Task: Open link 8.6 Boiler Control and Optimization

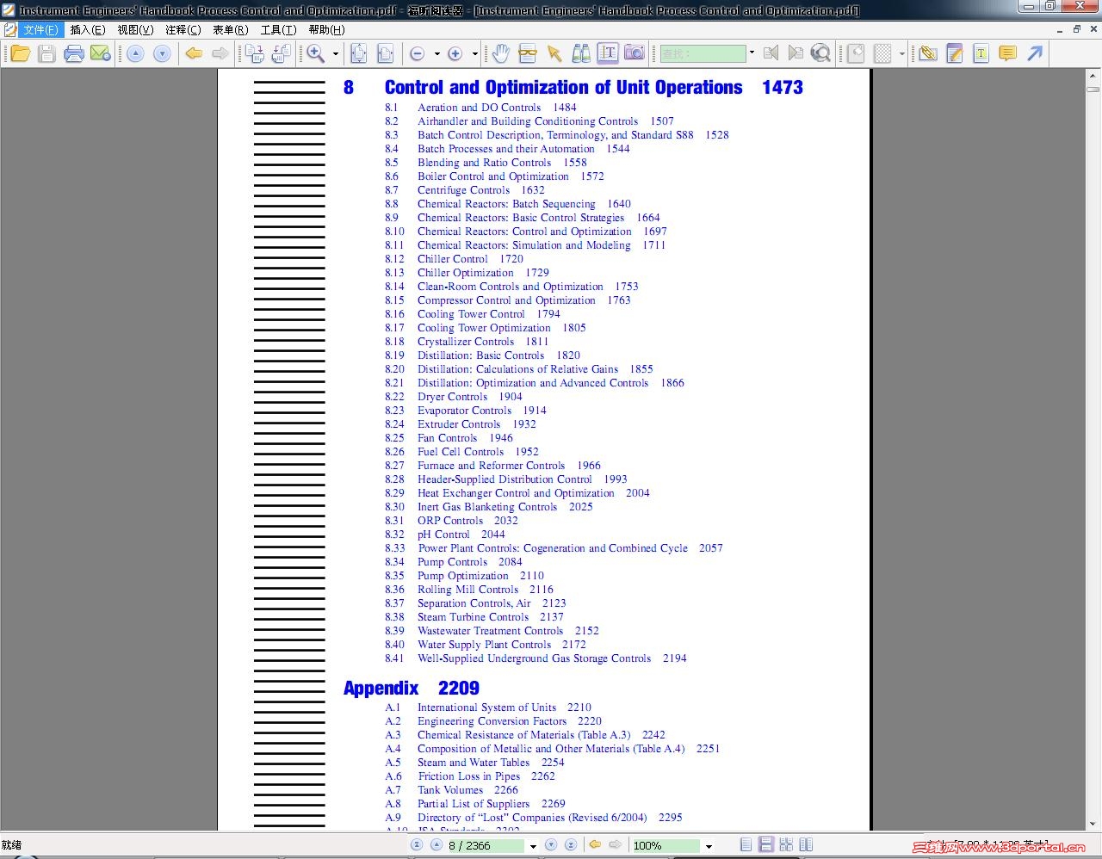Action: click(494, 176)
